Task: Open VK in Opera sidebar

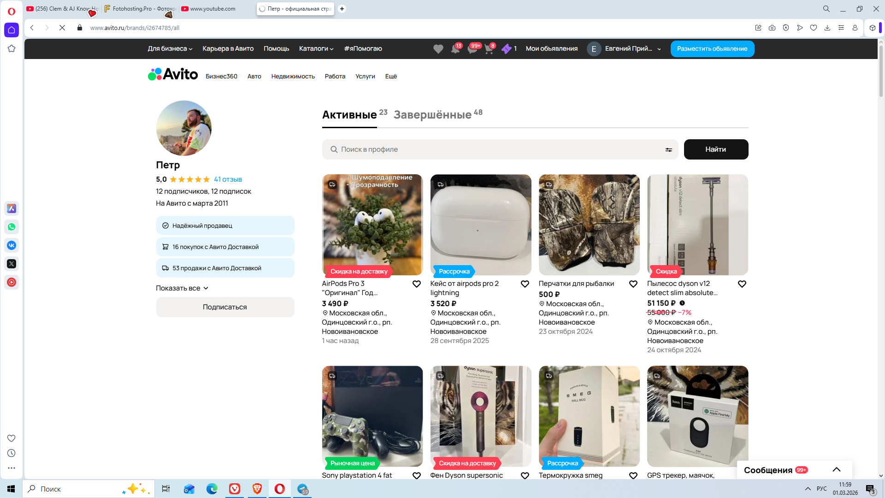Action: (x=12, y=245)
